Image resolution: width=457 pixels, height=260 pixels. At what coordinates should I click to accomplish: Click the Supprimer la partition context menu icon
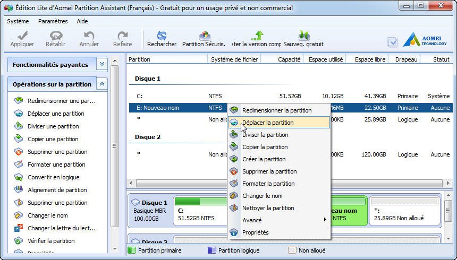pos(234,171)
